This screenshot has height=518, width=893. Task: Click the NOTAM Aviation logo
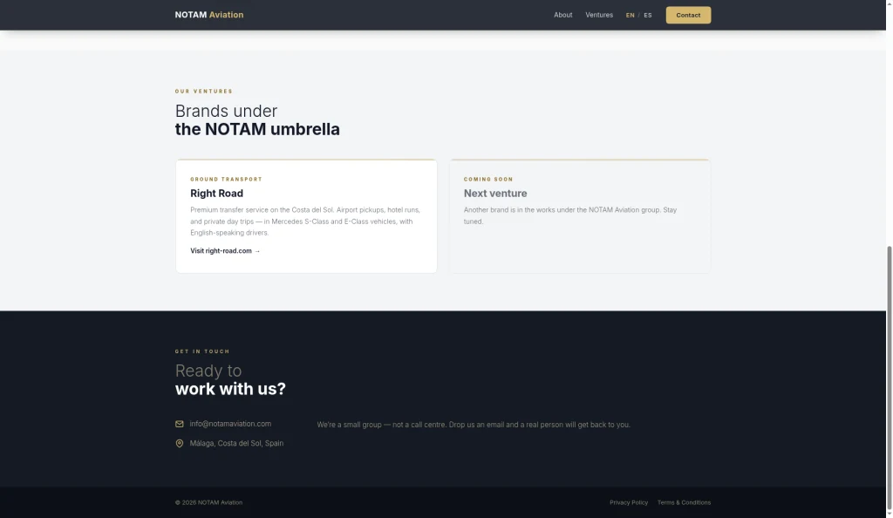tap(209, 15)
